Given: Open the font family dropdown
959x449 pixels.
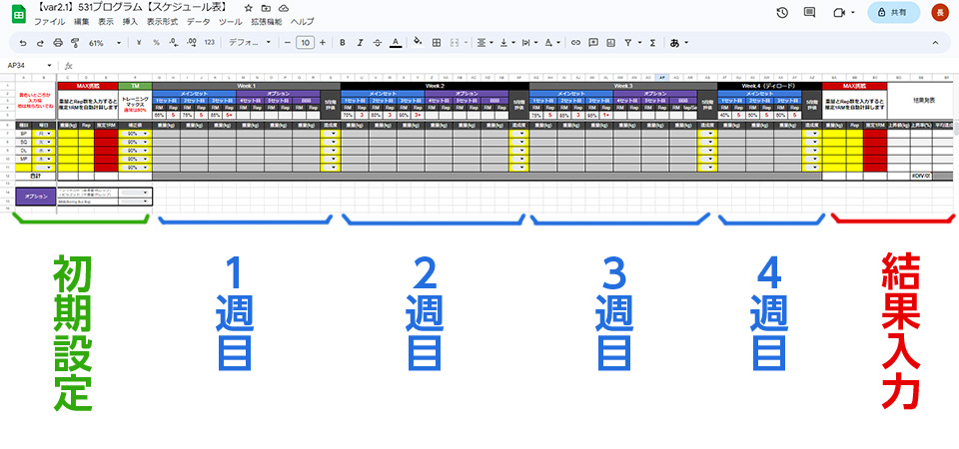Looking at the screenshot, I should tap(249, 43).
